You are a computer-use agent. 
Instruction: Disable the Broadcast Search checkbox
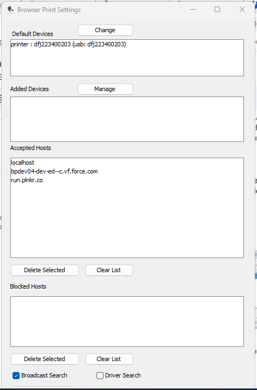click(x=16, y=376)
